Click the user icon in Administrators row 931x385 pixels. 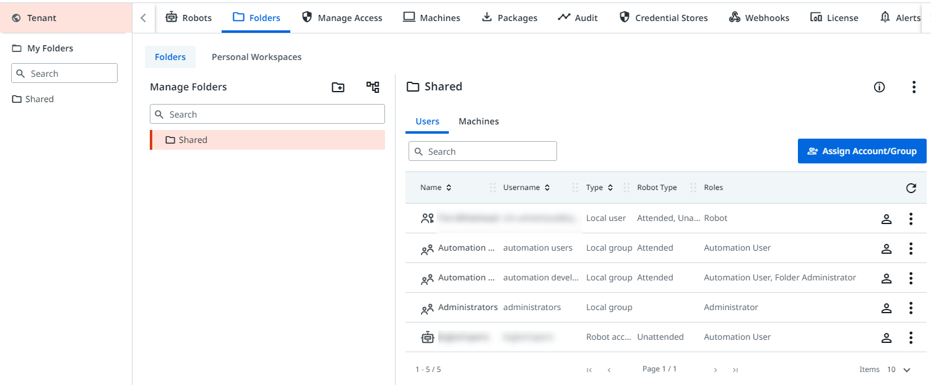pos(886,308)
